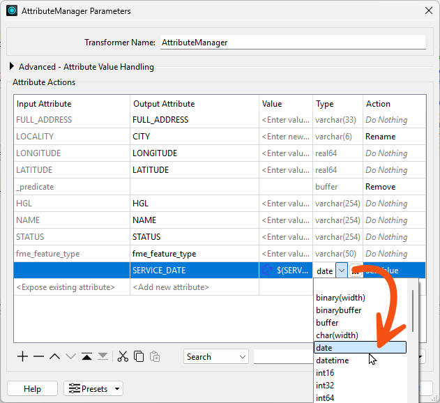Click the HGL output attribute cell
This screenshot has width=440, height=403.
(195, 204)
